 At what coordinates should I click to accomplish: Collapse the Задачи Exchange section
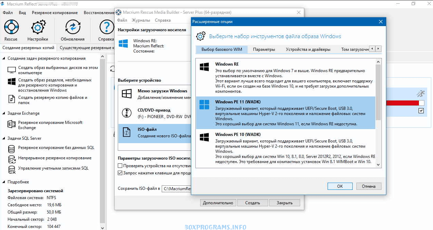click(4, 113)
